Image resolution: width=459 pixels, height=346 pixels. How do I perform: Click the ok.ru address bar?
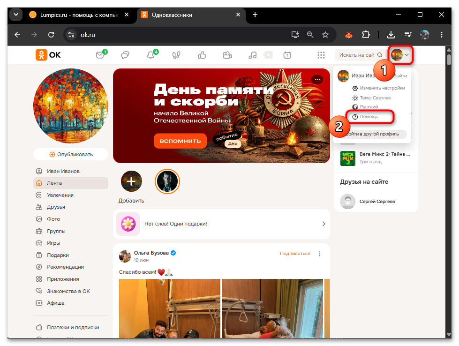click(176, 35)
